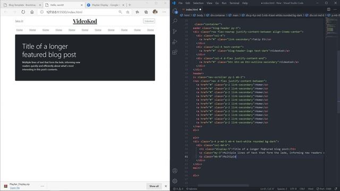This screenshot has width=340, height=191.
Task: Open the Terminal menu in VS Code
Action: pos(234,3)
